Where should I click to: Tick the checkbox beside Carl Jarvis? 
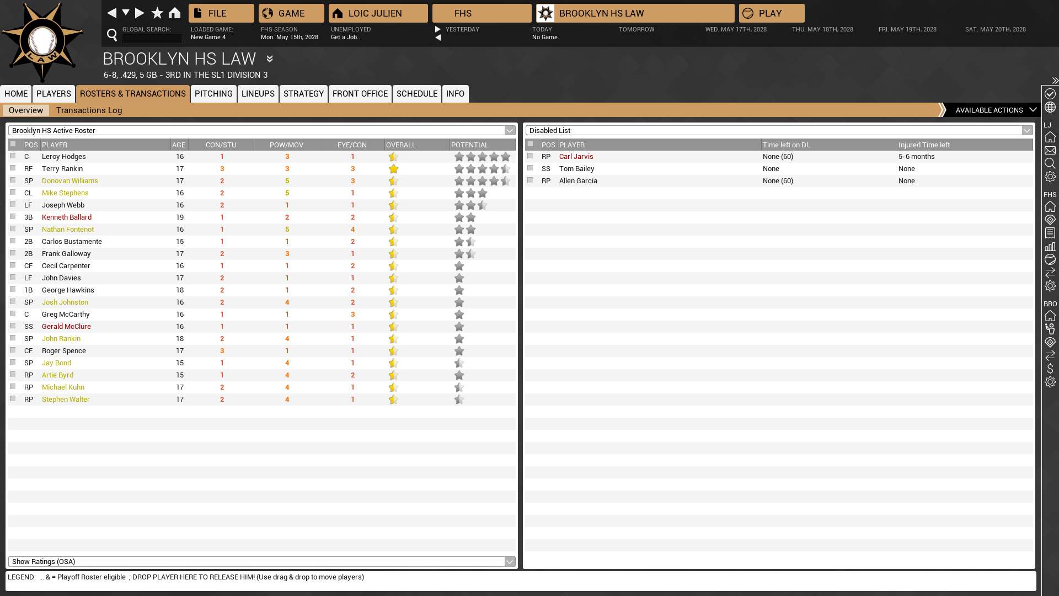tap(530, 156)
